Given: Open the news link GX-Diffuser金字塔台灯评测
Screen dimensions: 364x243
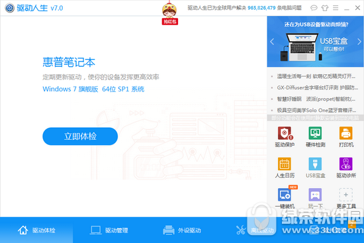Looking at the screenshot, I should 317,88.
